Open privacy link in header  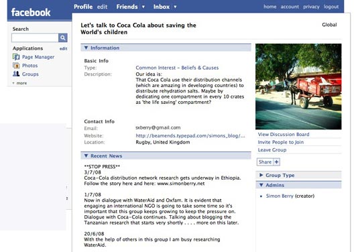coord(311,7)
